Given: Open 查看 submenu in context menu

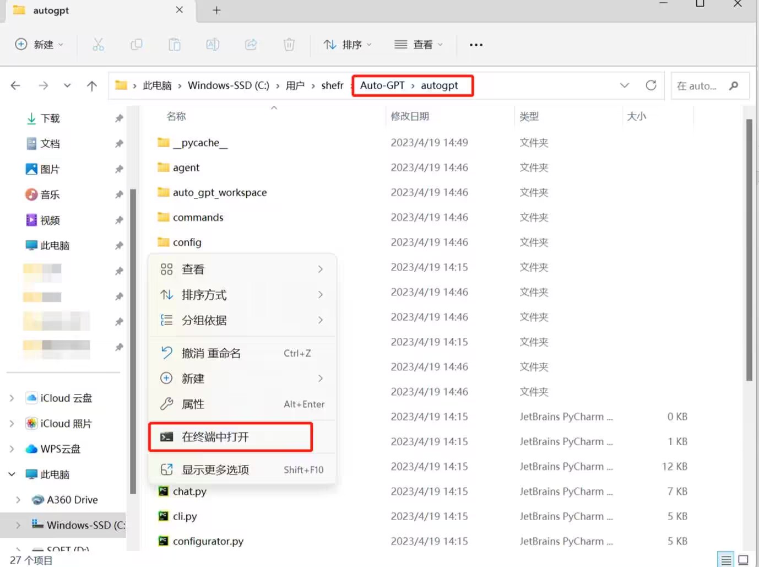Looking at the screenshot, I should coord(242,269).
